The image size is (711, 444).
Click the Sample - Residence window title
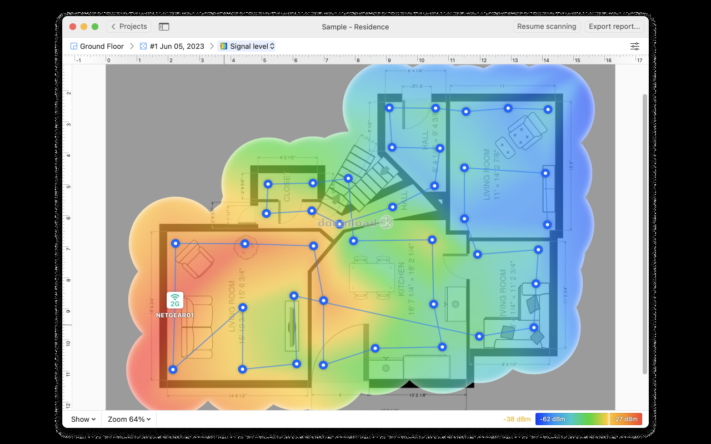(355, 27)
